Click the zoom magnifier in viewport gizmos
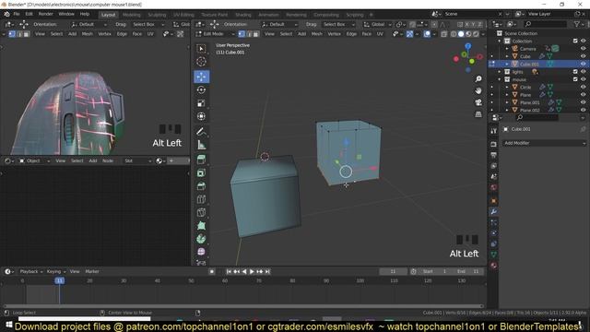 point(478,78)
